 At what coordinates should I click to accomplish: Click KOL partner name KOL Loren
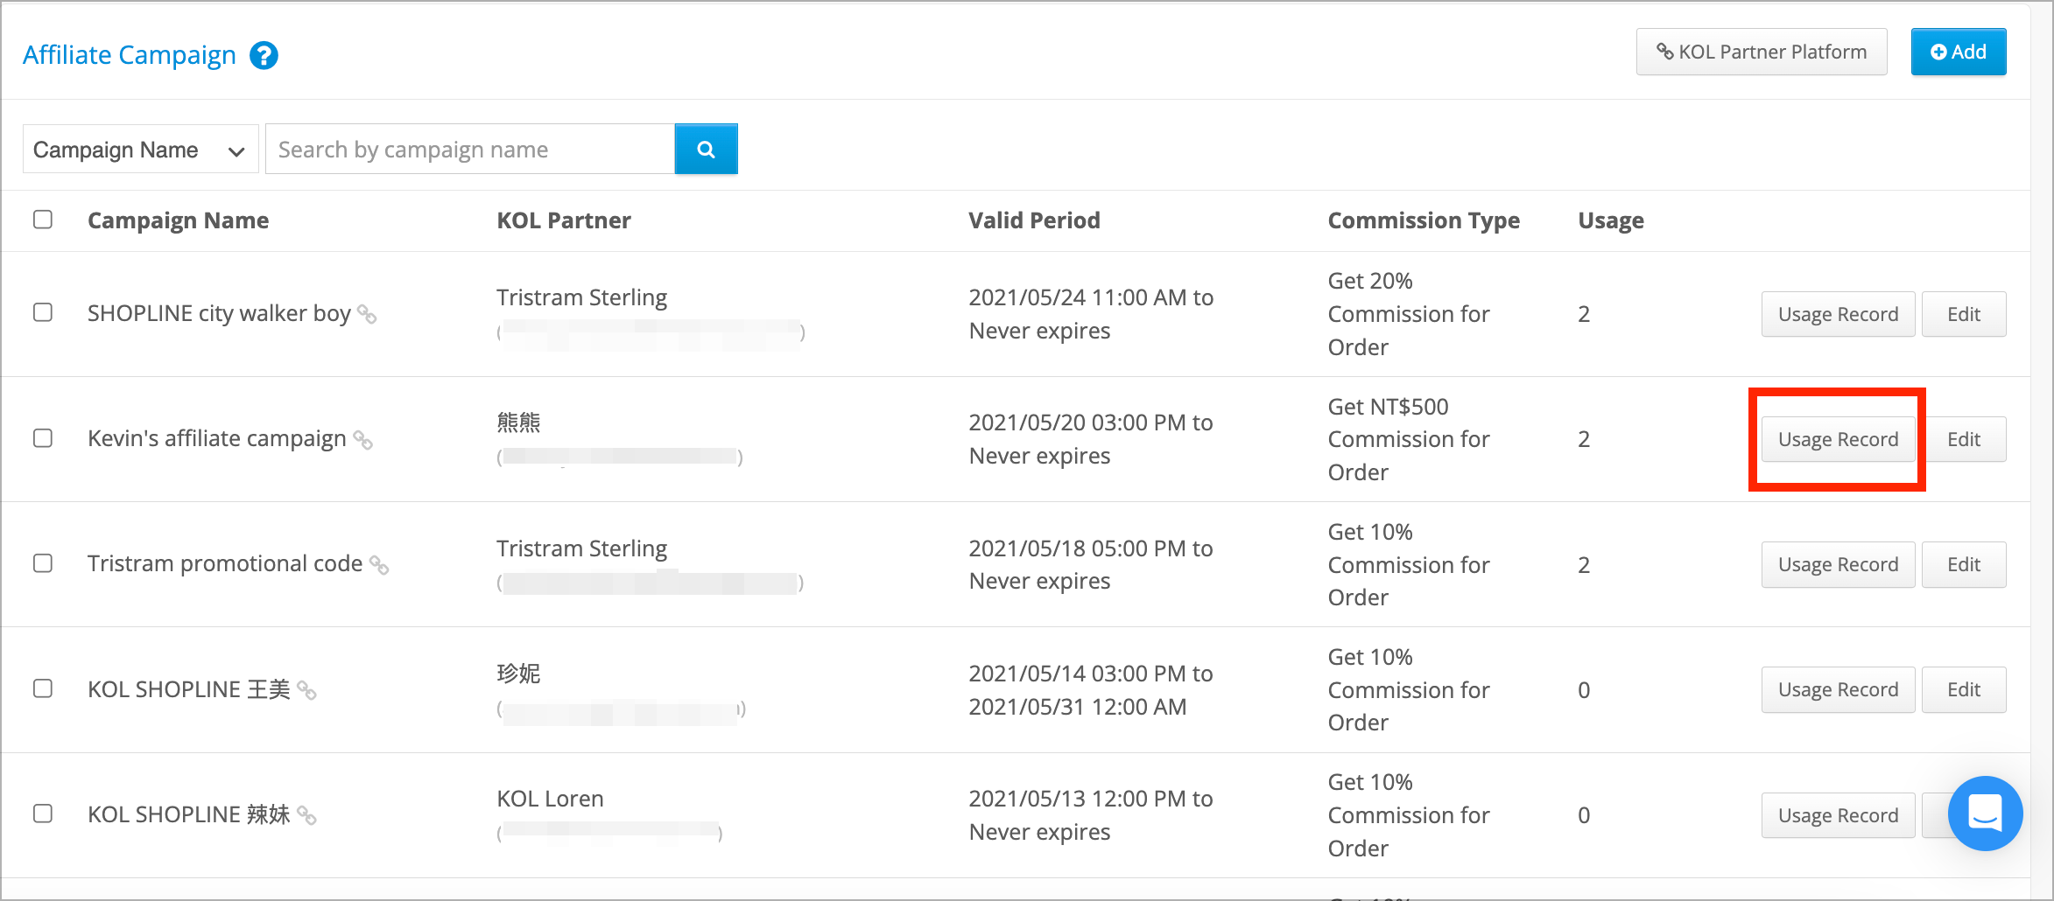tap(550, 799)
